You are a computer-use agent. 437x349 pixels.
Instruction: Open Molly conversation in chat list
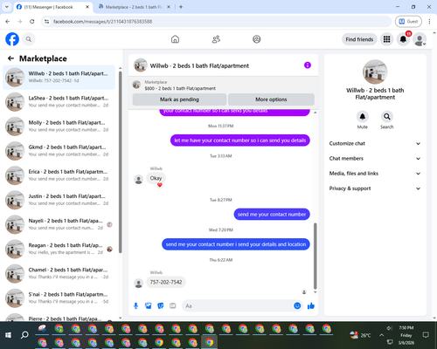(x=59, y=127)
